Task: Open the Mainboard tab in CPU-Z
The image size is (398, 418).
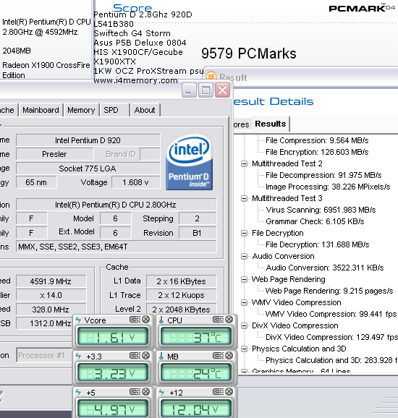Action: point(41,110)
